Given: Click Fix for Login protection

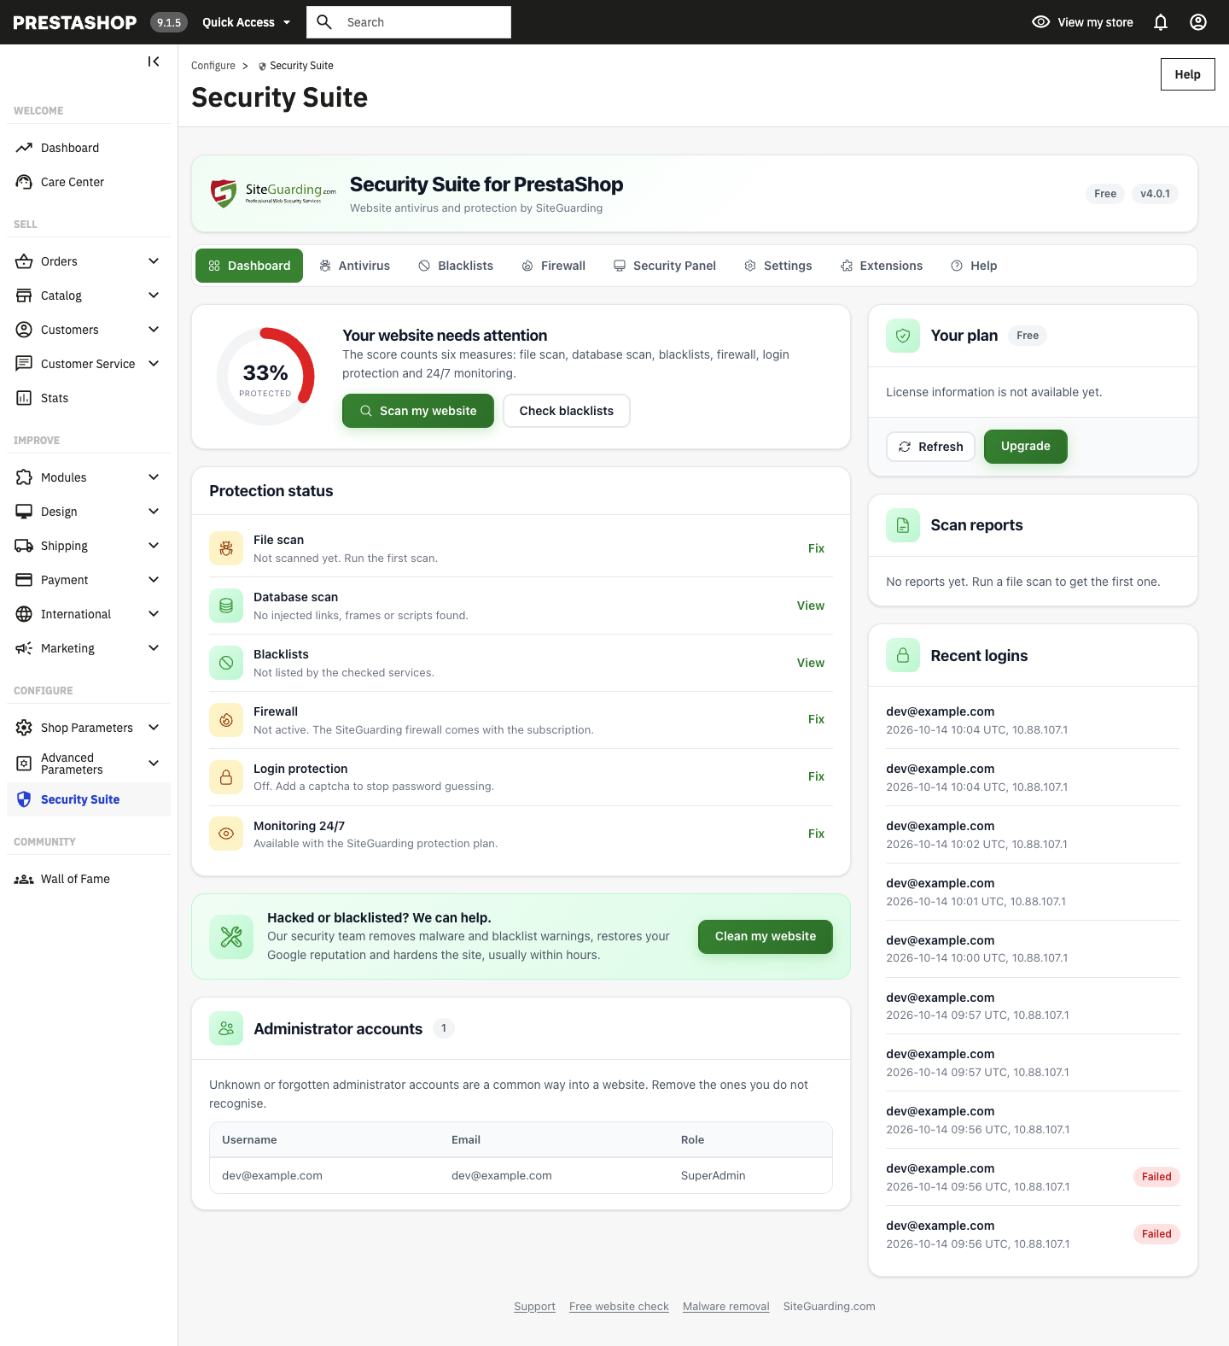Looking at the screenshot, I should (816, 777).
